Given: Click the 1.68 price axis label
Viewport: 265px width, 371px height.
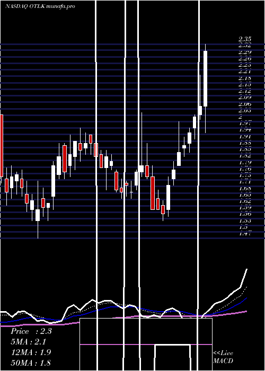Looking at the screenshot, I should 245,189.
